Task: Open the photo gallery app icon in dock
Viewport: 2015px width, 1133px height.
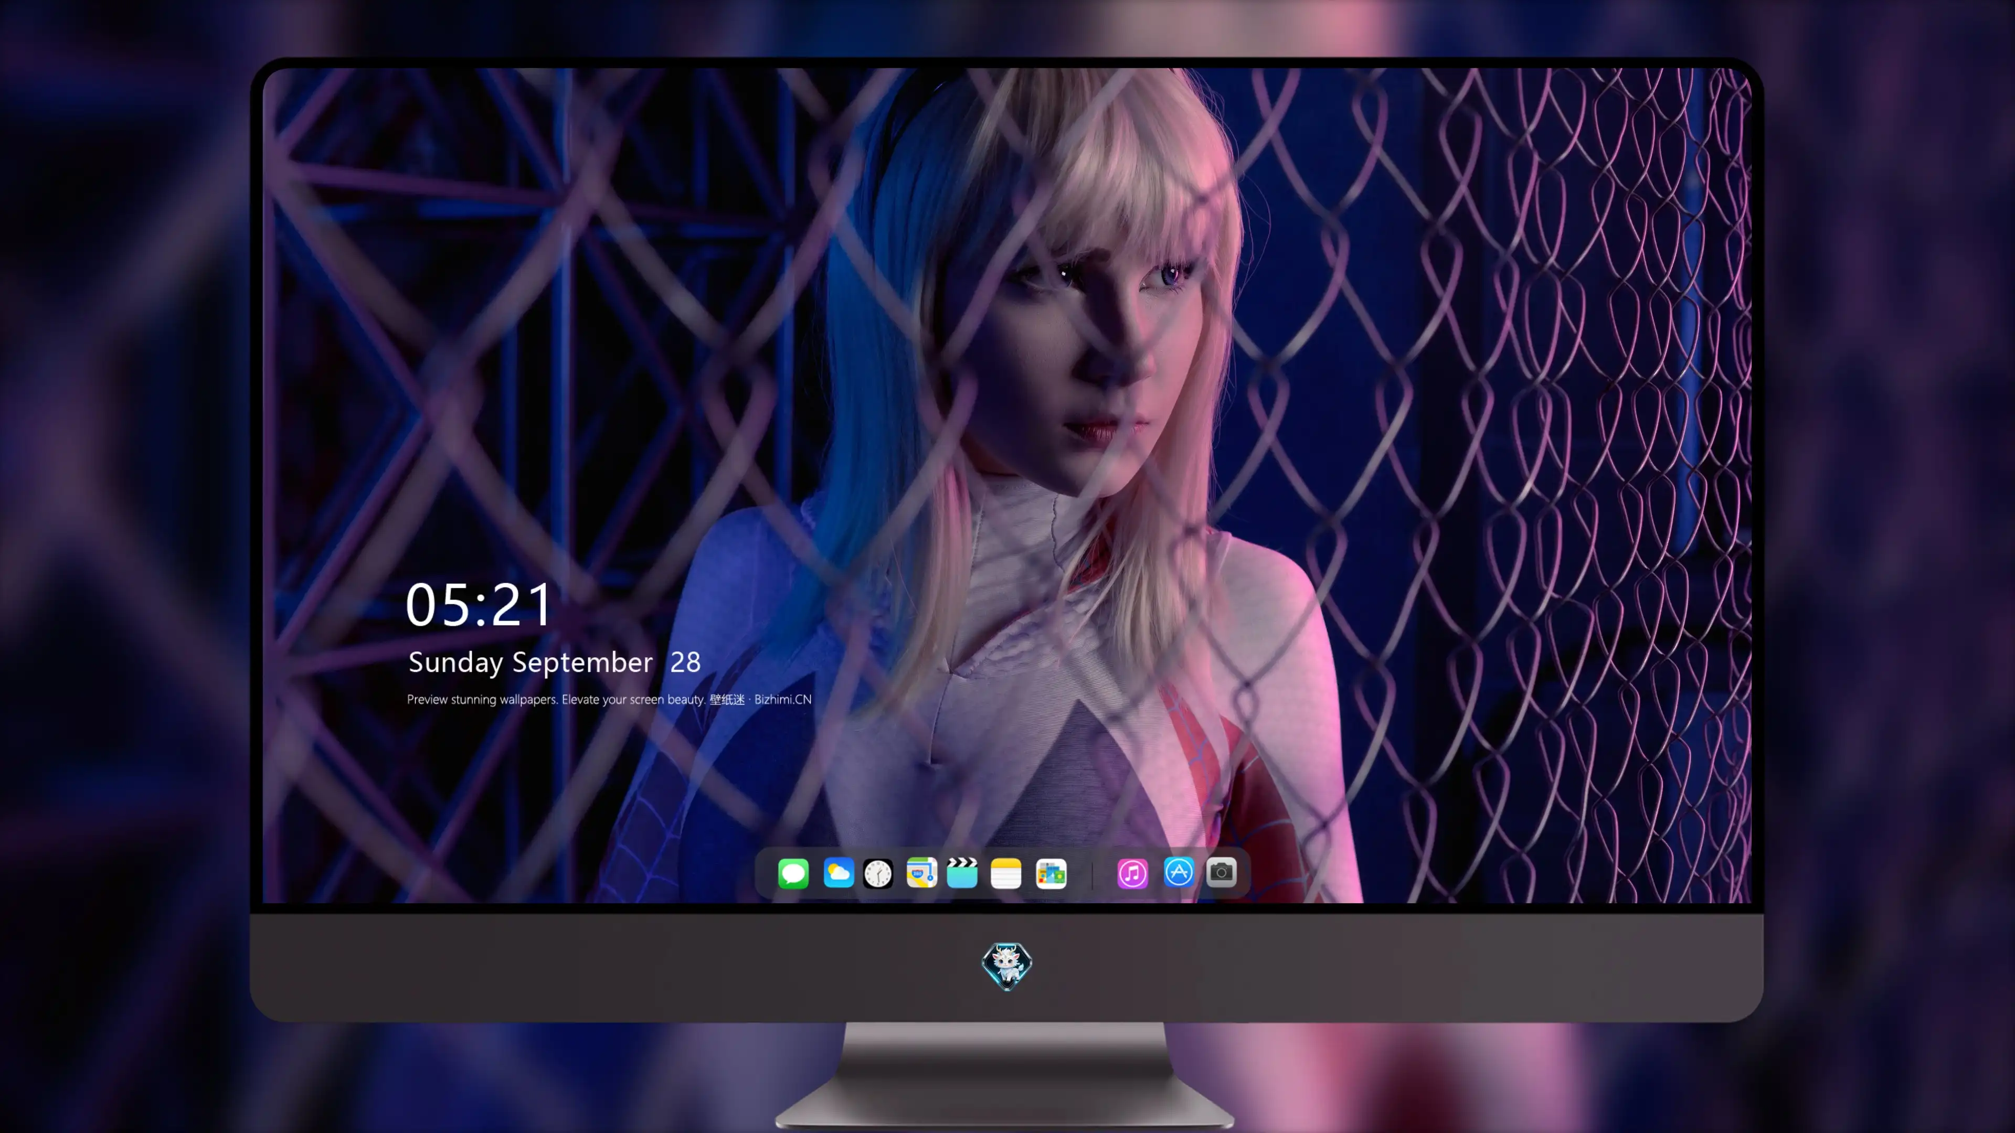Action: tap(1051, 873)
